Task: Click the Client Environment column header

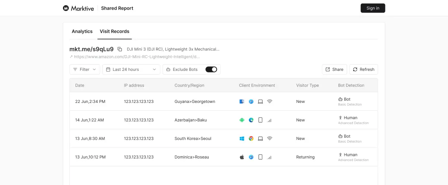Action: pyautogui.click(x=257, y=85)
